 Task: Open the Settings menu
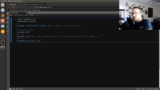pos(34,10)
